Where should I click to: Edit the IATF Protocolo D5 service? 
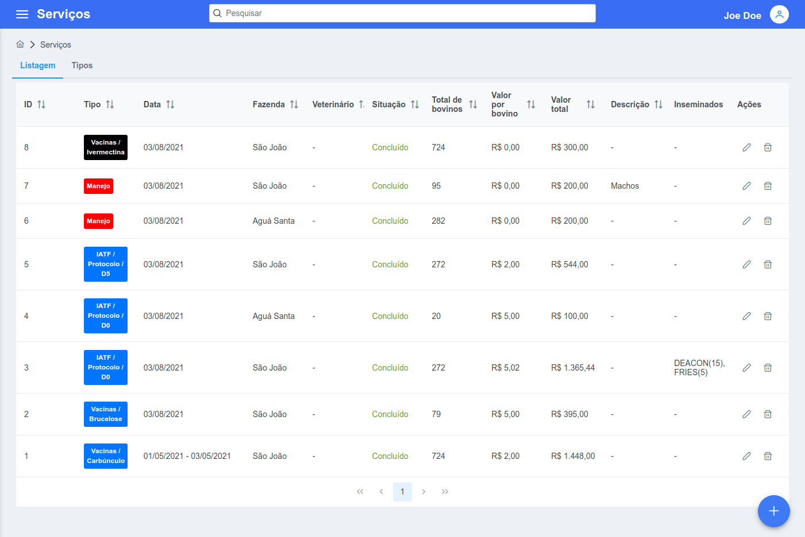(x=746, y=264)
